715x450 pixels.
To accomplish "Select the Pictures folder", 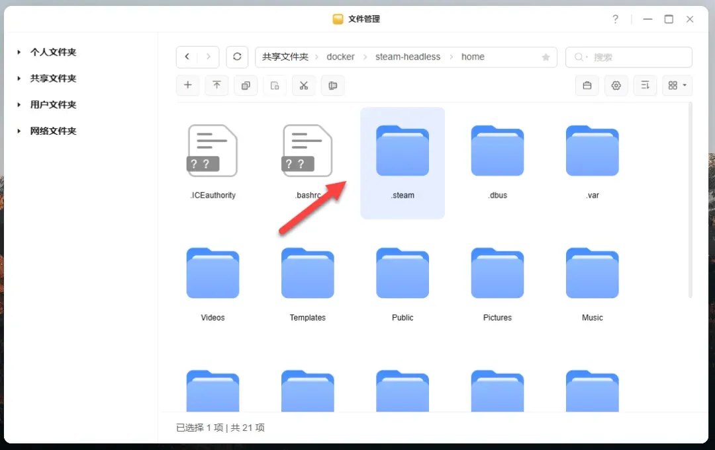I will click(497, 281).
